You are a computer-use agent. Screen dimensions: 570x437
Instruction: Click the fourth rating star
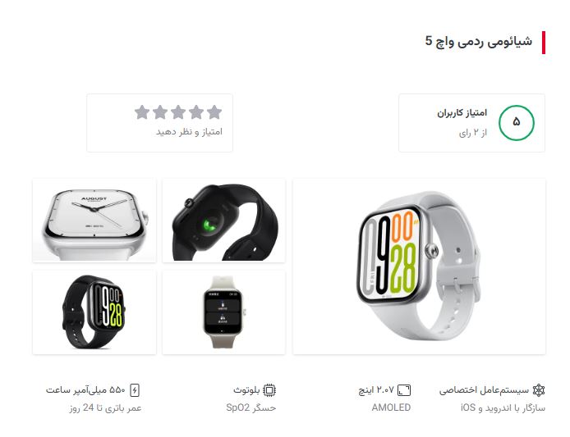coord(160,112)
